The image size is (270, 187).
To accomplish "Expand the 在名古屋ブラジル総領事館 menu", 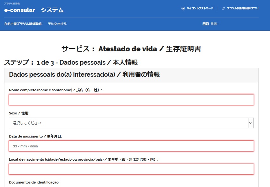I will 24,24.
